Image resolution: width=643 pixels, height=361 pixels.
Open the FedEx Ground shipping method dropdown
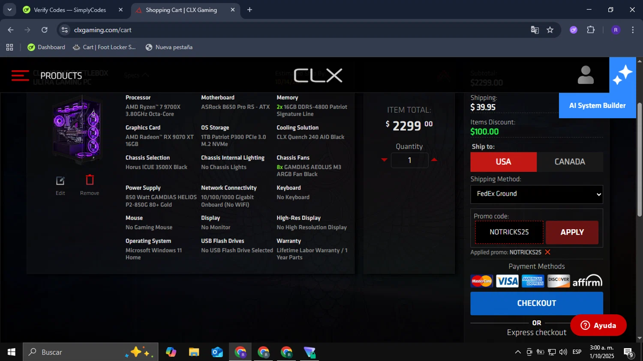537,194
